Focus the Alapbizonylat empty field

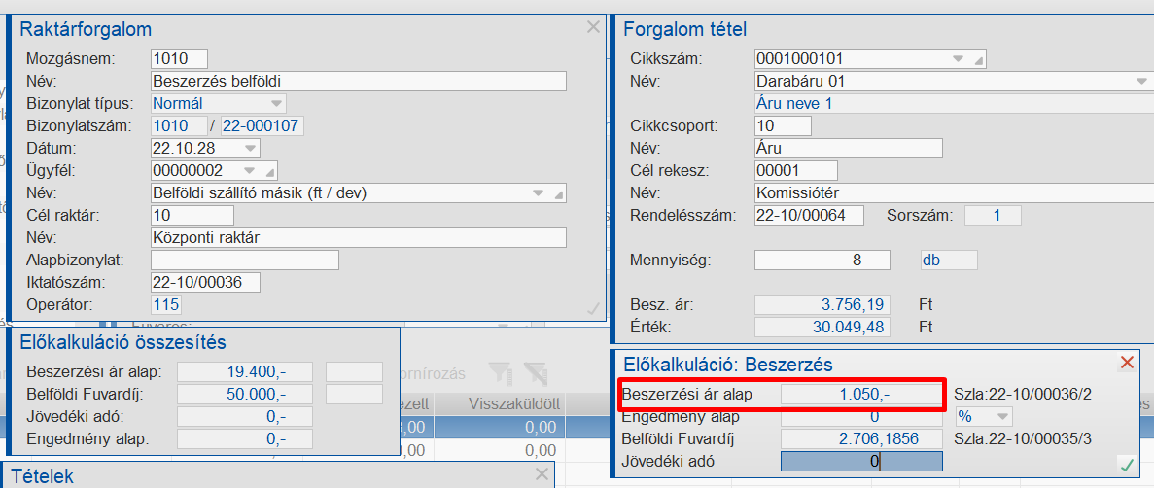[x=245, y=260]
